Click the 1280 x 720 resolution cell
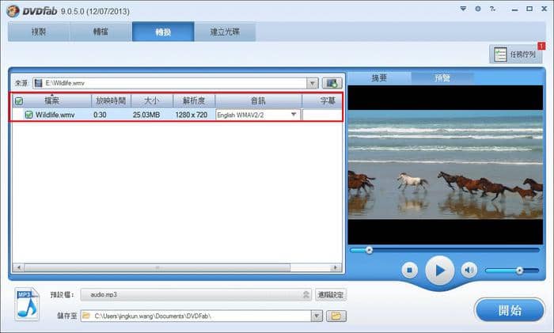The width and height of the screenshot is (554, 333). [x=192, y=115]
